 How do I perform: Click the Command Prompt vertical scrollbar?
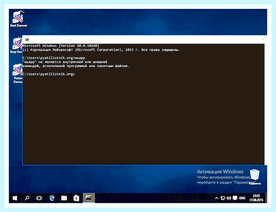coord(266,104)
